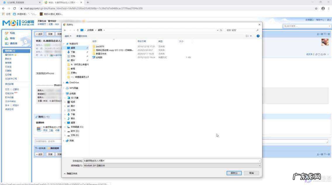The image size is (332, 185).
Task: Click the 取消 button
Action: 251,173
